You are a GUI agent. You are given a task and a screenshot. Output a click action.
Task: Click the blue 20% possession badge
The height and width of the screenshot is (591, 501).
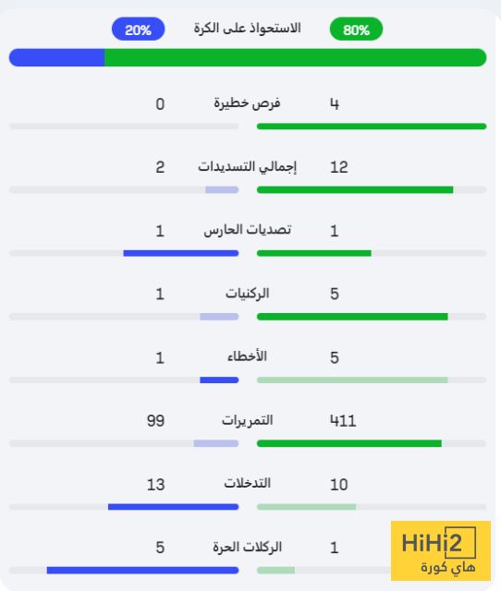(138, 29)
